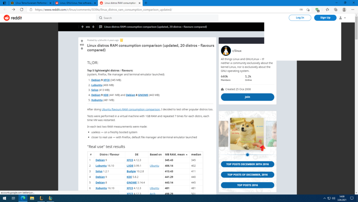Click the Reddit search field
This screenshot has height=202, width=358.
click(x=157, y=18)
